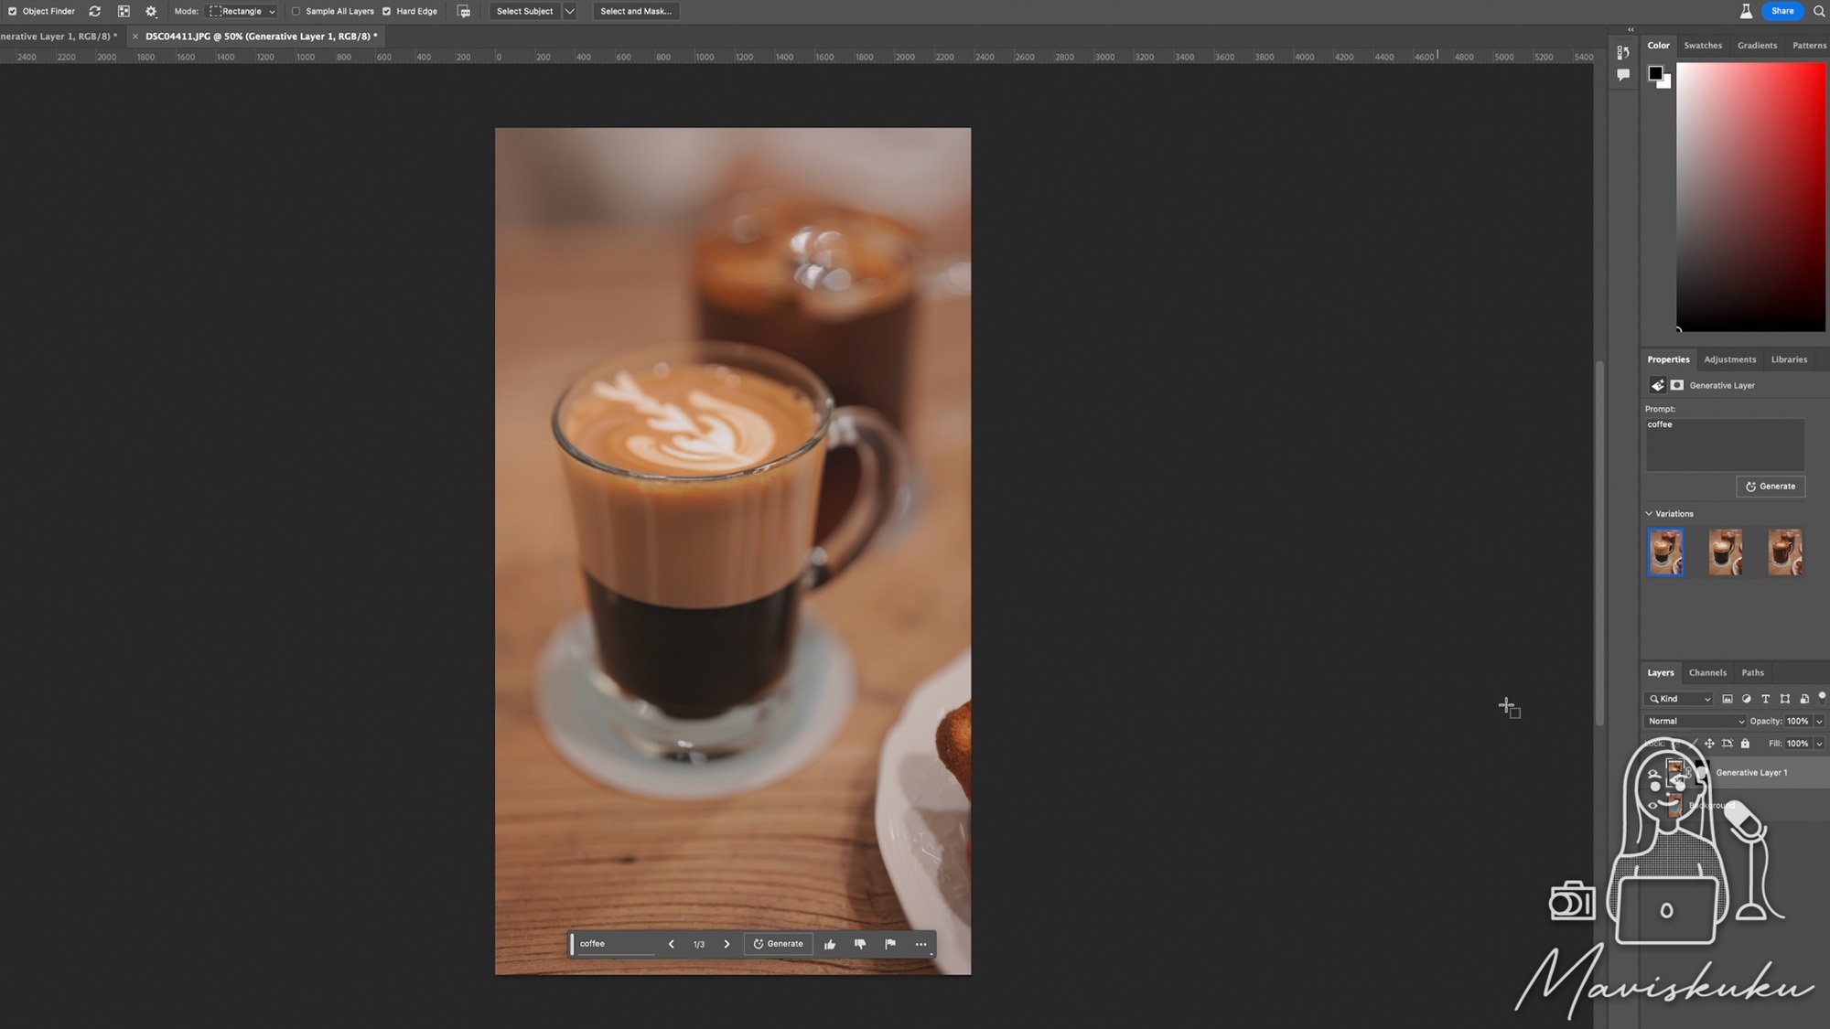Switch to the Channels tab

(x=1707, y=672)
